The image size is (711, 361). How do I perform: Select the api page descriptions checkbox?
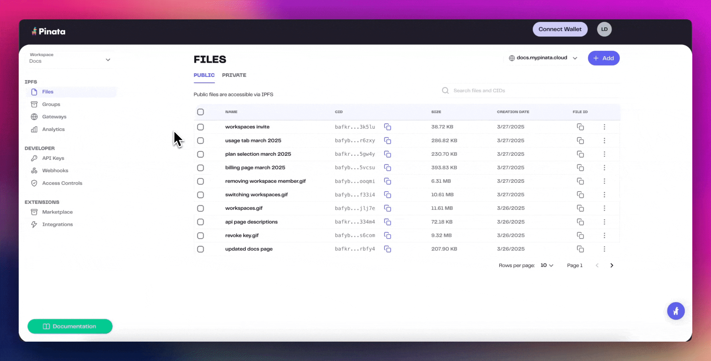(x=200, y=222)
